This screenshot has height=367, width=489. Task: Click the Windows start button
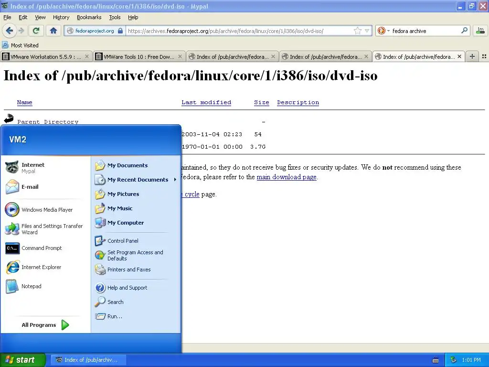pos(22,360)
